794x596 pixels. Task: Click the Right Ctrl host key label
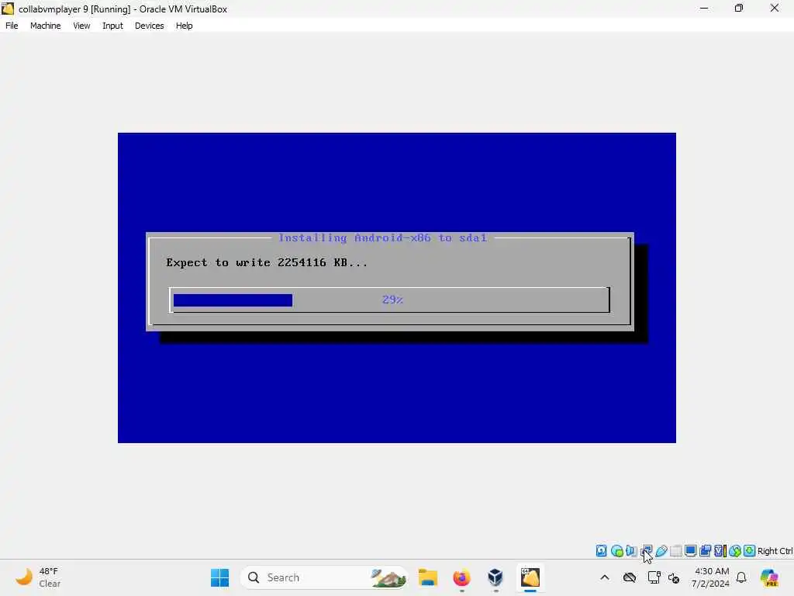point(775,551)
